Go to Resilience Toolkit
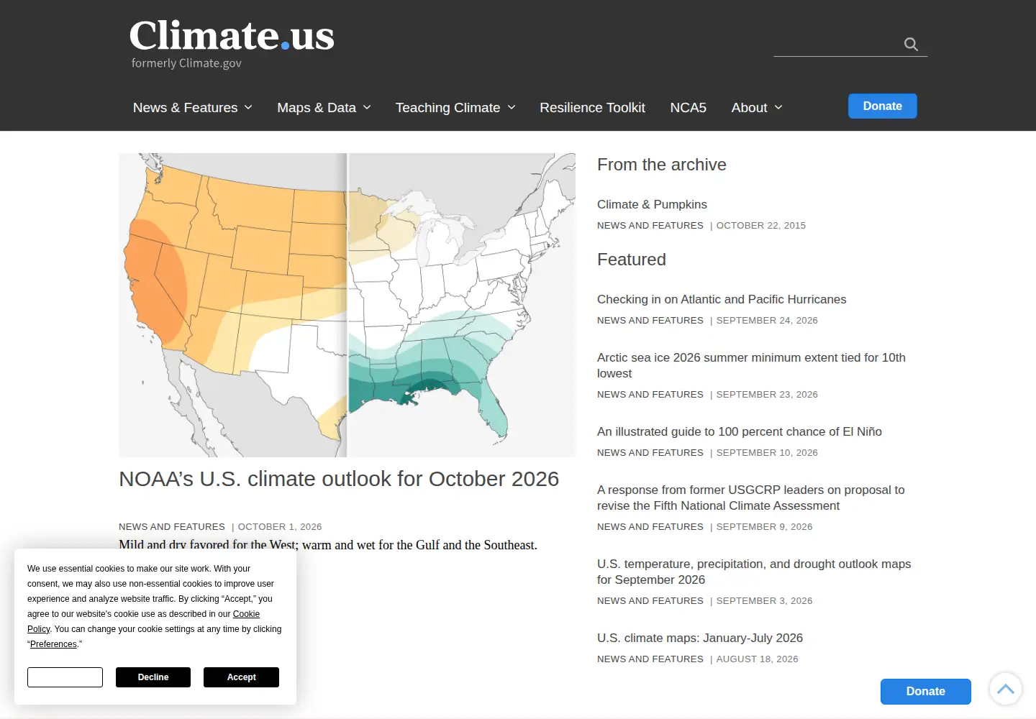This screenshot has width=1036, height=719. click(x=592, y=108)
